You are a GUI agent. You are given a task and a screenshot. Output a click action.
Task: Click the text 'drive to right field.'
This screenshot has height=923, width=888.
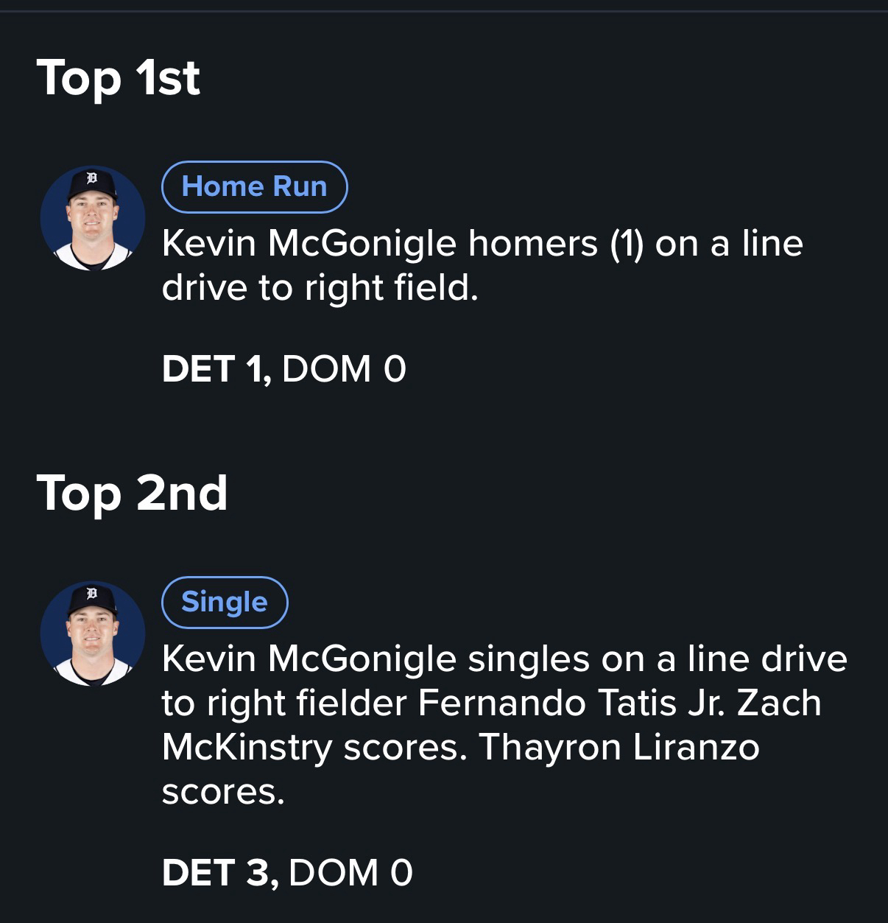(x=320, y=287)
